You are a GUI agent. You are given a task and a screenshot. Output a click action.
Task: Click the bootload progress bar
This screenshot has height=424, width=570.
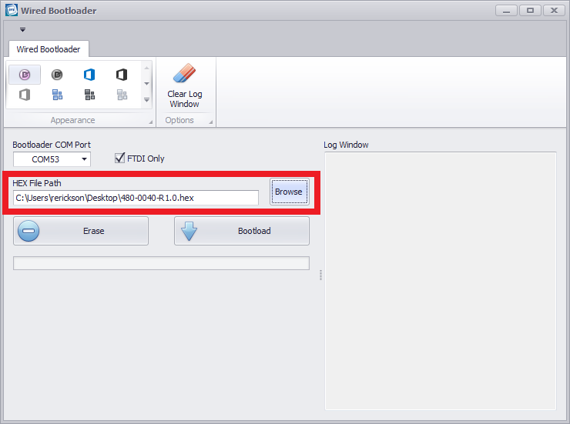point(162,263)
